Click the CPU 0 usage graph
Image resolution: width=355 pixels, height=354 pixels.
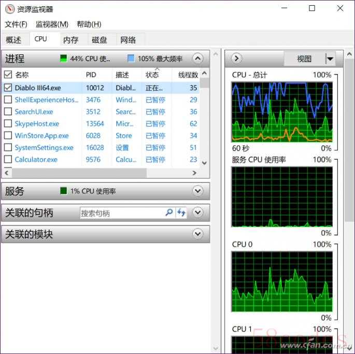click(282, 281)
